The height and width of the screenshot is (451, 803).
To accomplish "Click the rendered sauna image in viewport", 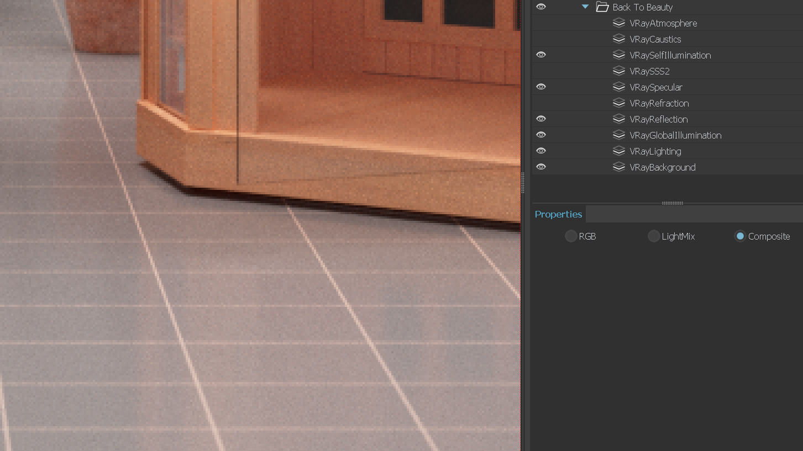I will click(x=260, y=225).
